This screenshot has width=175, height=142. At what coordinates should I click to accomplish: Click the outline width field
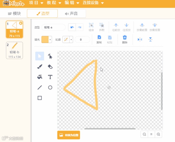[82, 39]
